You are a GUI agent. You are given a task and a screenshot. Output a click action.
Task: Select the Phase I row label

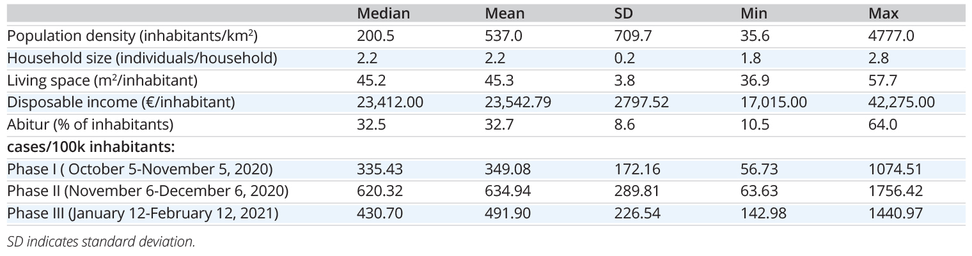[x=140, y=169]
